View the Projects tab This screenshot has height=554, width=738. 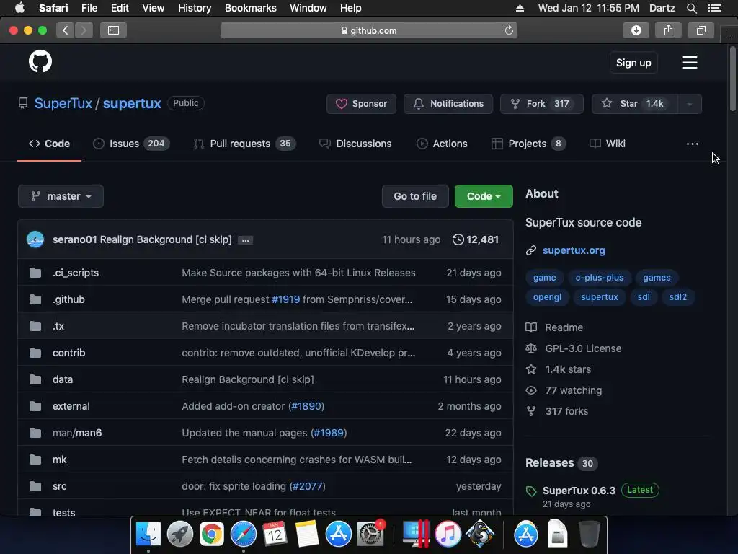coord(528,144)
